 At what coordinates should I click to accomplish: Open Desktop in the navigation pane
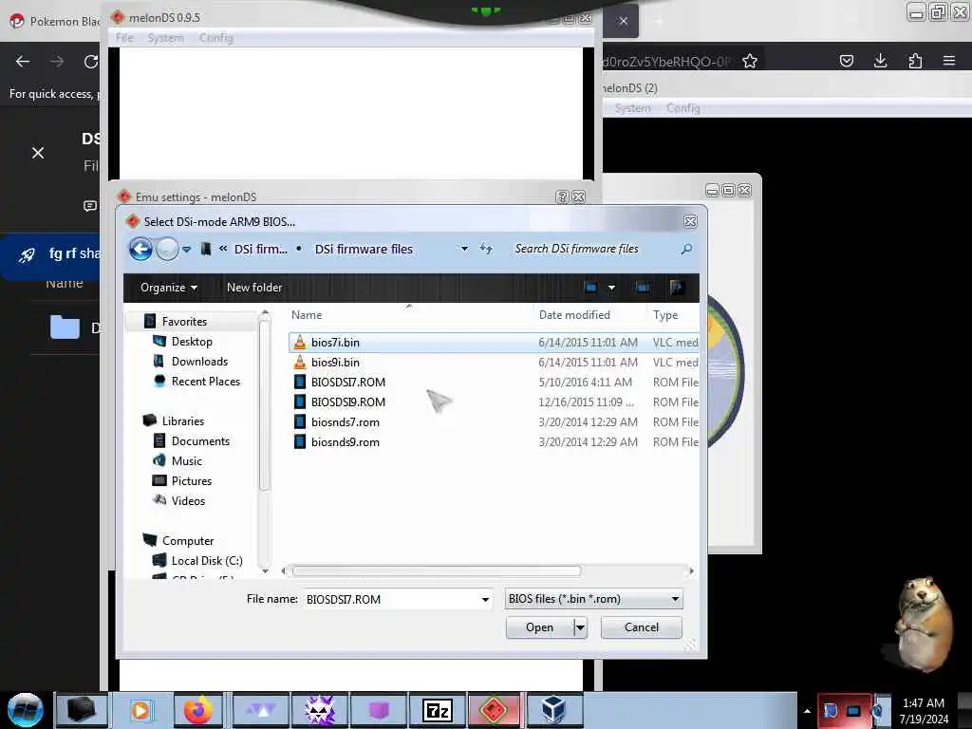tap(192, 342)
